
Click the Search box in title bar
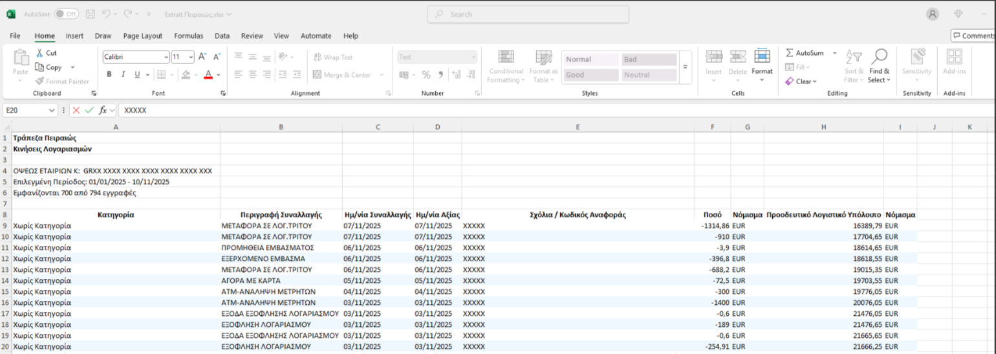[x=528, y=14]
